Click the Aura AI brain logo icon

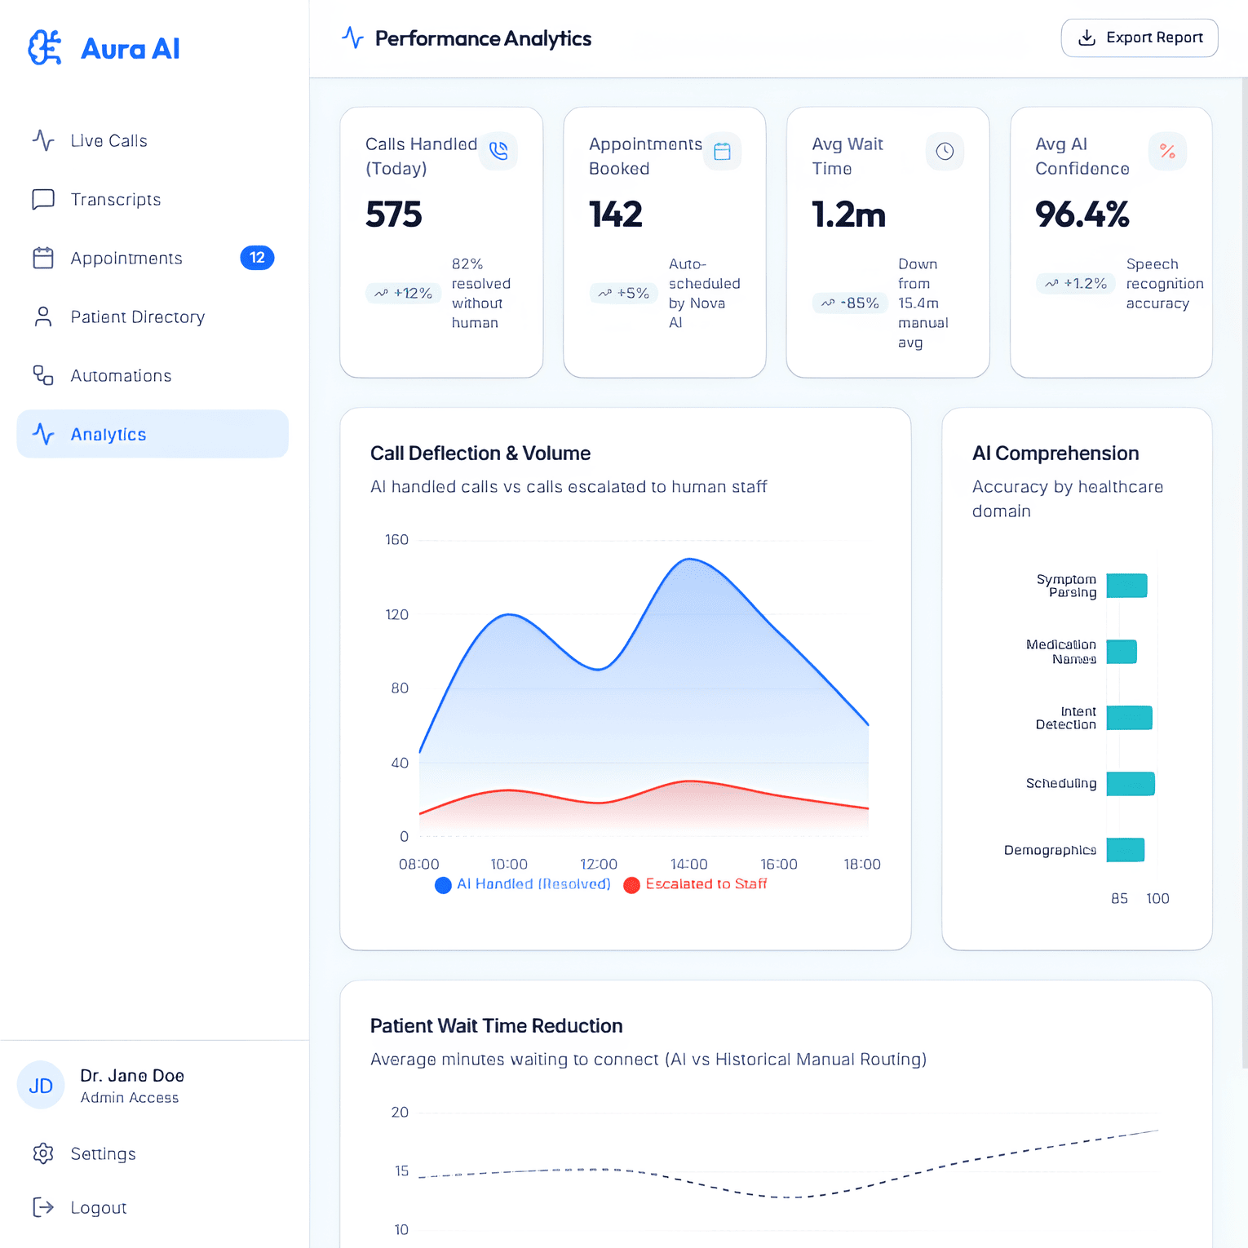pyautogui.click(x=45, y=48)
